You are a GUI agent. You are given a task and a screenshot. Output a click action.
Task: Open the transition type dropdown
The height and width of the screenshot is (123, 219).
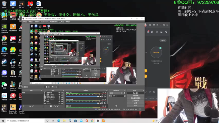[116, 93]
